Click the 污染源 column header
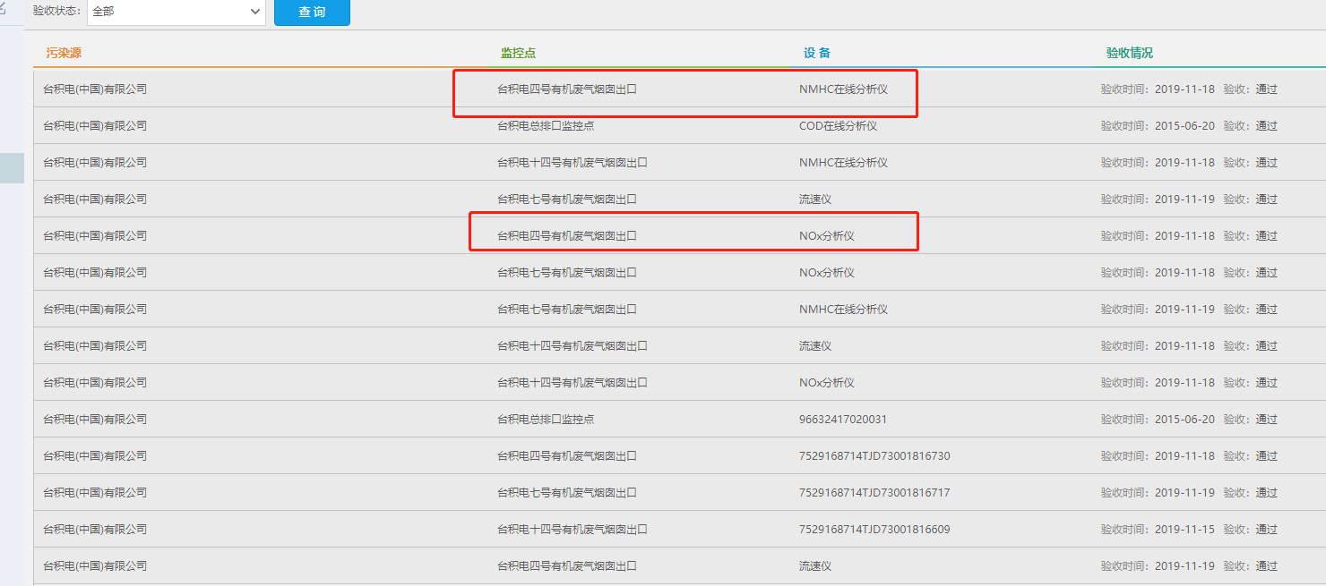 (x=64, y=53)
